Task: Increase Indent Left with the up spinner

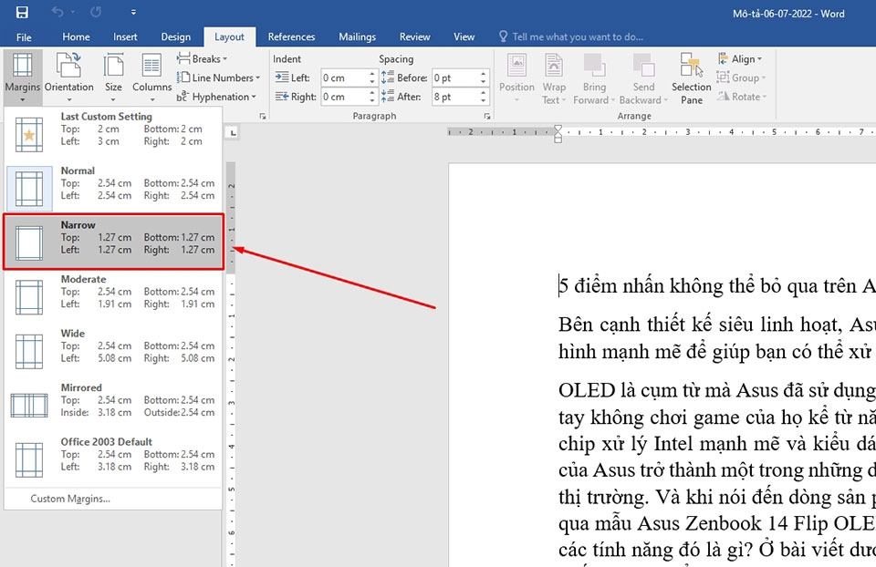Action: [x=372, y=74]
